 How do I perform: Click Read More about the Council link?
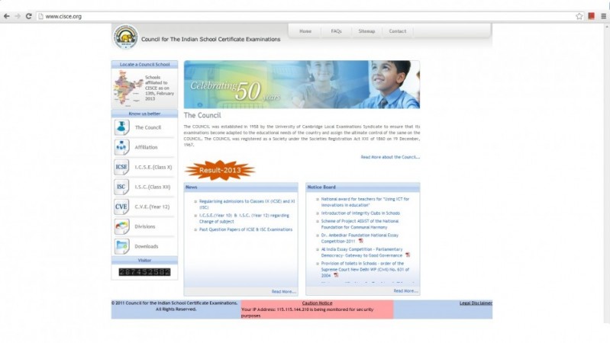(x=390, y=157)
